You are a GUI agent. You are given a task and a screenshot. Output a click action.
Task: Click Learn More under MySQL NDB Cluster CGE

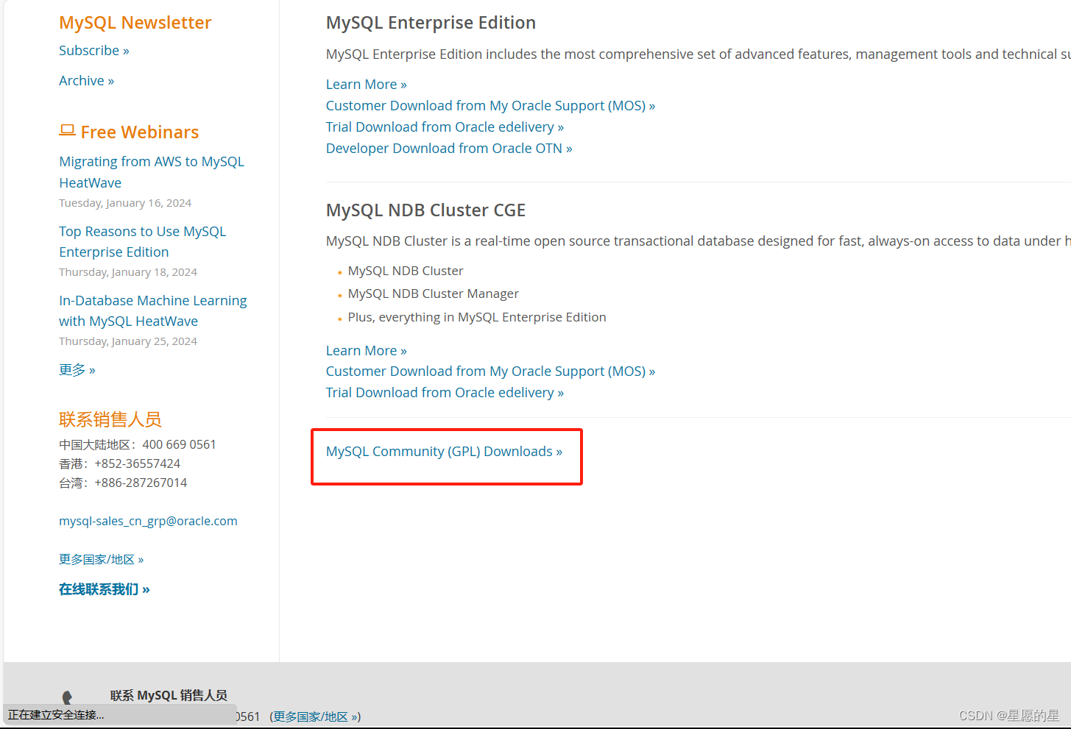pyautogui.click(x=366, y=350)
